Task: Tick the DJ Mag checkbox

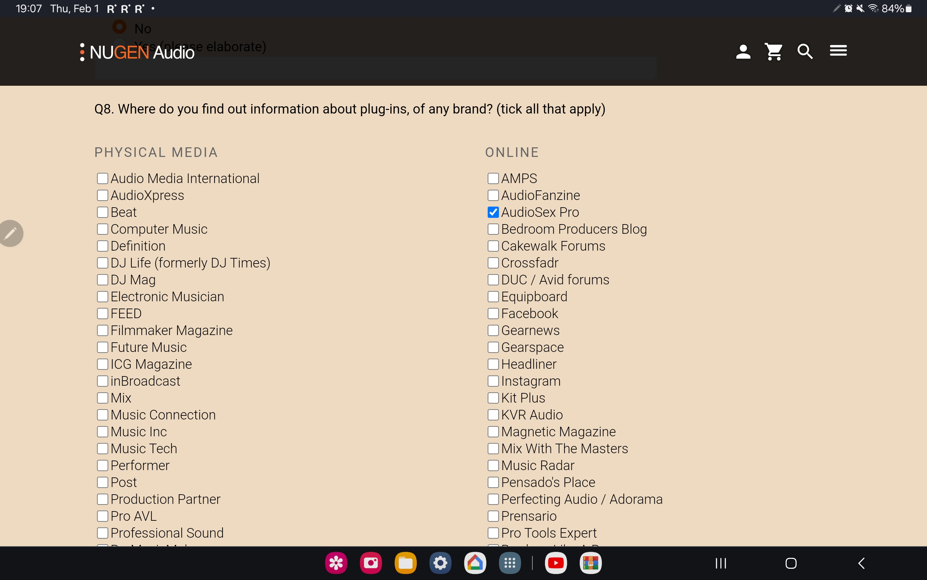Action: coord(102,280)
